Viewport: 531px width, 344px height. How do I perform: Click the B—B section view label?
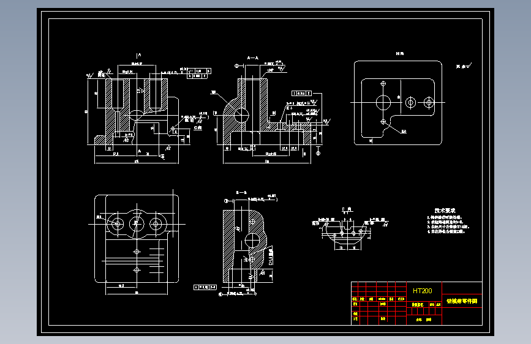(241, 192)
